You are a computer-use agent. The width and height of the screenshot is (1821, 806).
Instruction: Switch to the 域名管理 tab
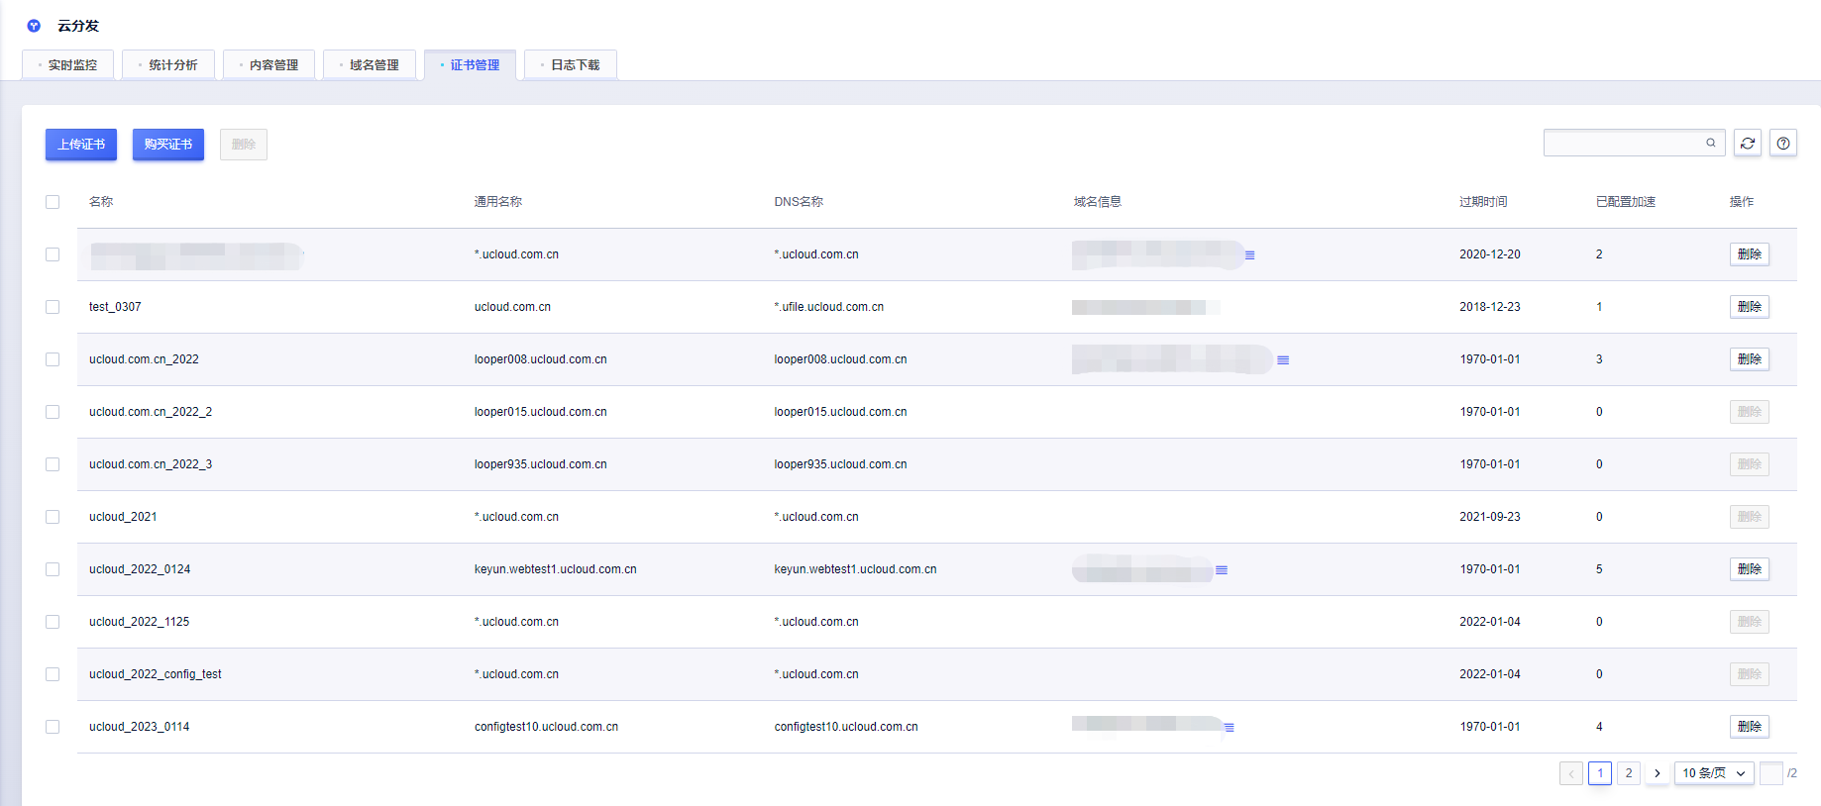[x=371, y=65]
